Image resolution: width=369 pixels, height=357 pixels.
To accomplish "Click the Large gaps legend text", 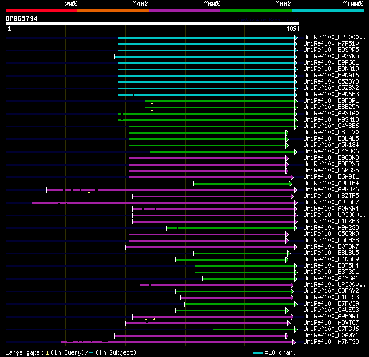I will coord(71,353).
